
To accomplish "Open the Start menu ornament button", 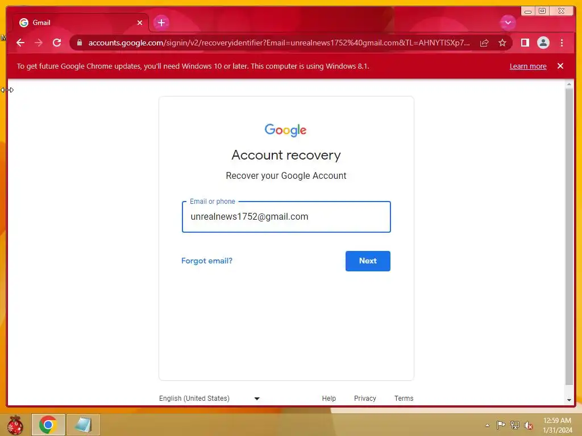I will pos(15,425).
